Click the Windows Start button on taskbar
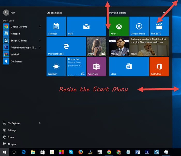181x156 pixels. pos(5,152)
